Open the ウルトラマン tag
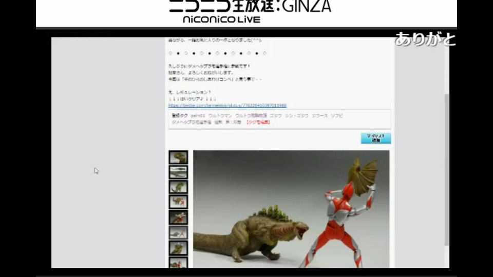 click(220, 115)
